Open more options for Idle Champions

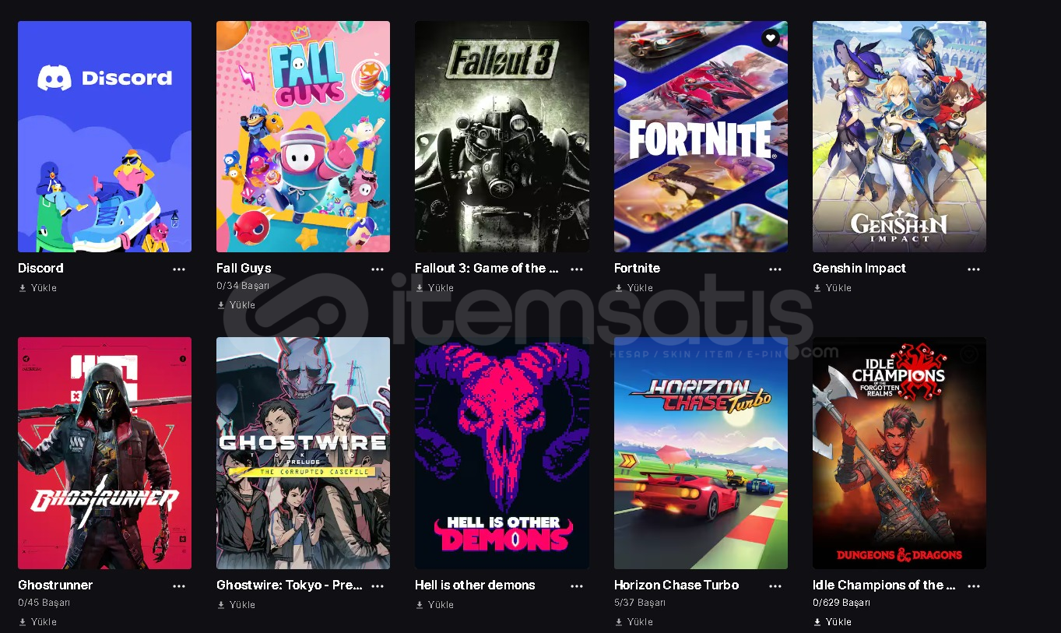pyautogui.click(x=974, y=586)
